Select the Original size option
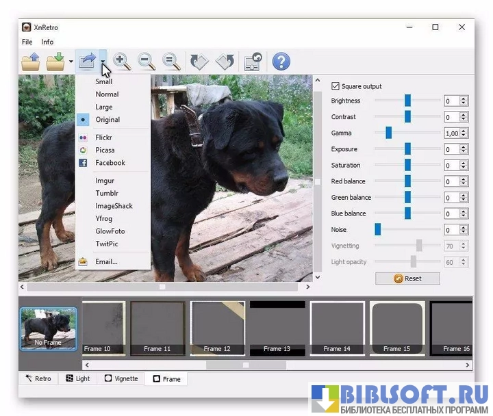 [108, 120]
